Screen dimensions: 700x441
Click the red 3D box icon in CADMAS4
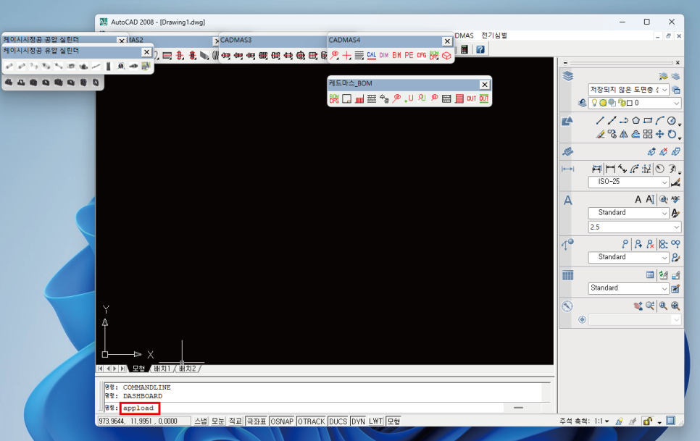[446, 55]
